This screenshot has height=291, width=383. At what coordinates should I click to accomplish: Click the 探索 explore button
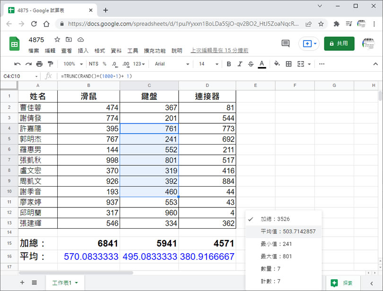[x=342, y=283]
